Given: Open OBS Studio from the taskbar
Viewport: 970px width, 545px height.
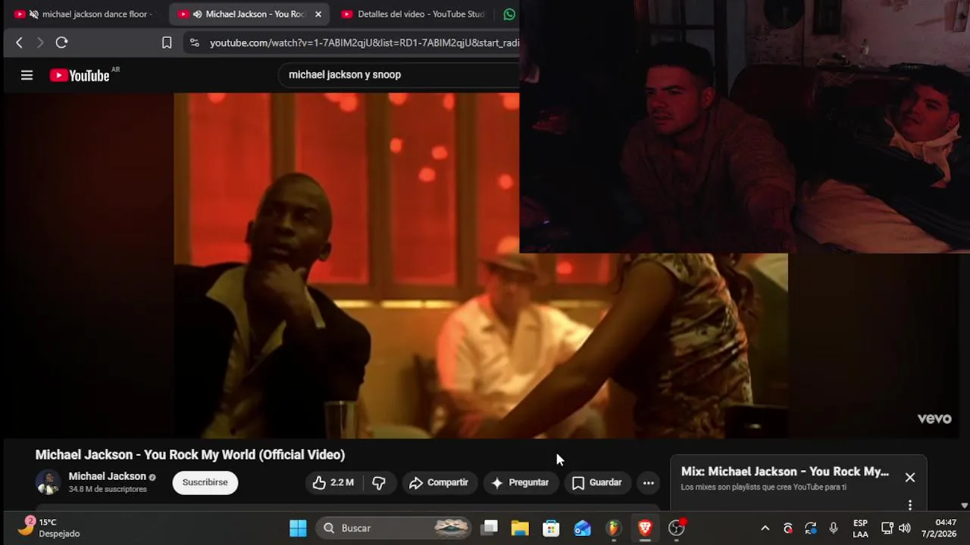Looking at the screenshot, I should coord(677,528).
